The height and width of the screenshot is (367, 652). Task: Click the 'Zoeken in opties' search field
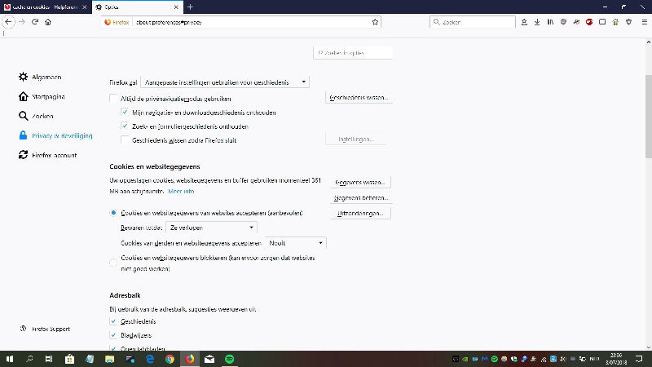pyautogui.click(x=353, y=53)
